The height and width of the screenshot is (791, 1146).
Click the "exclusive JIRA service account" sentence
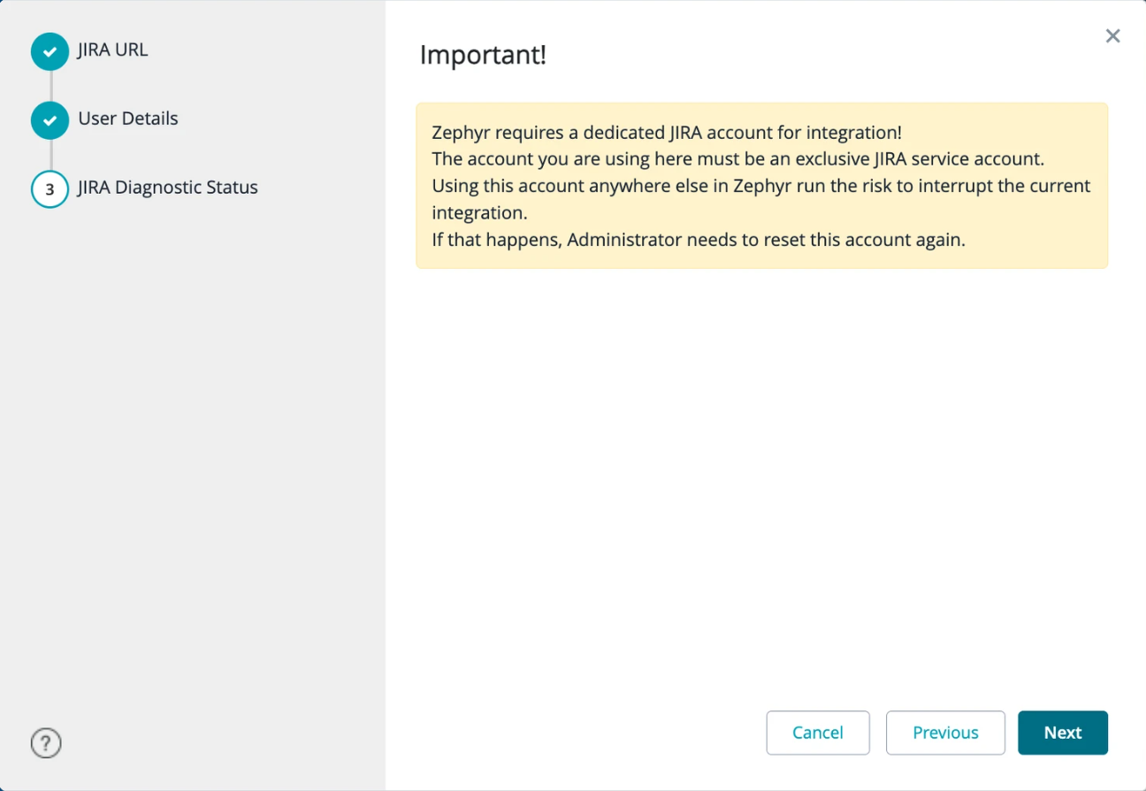pyautogui.click(x=738, y=159)
